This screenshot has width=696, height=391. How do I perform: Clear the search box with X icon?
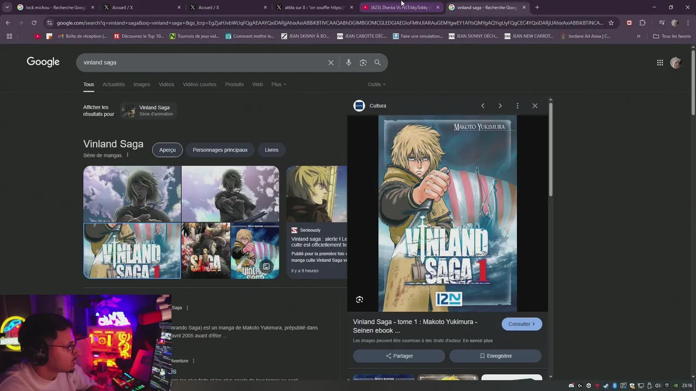coord(331,62)
